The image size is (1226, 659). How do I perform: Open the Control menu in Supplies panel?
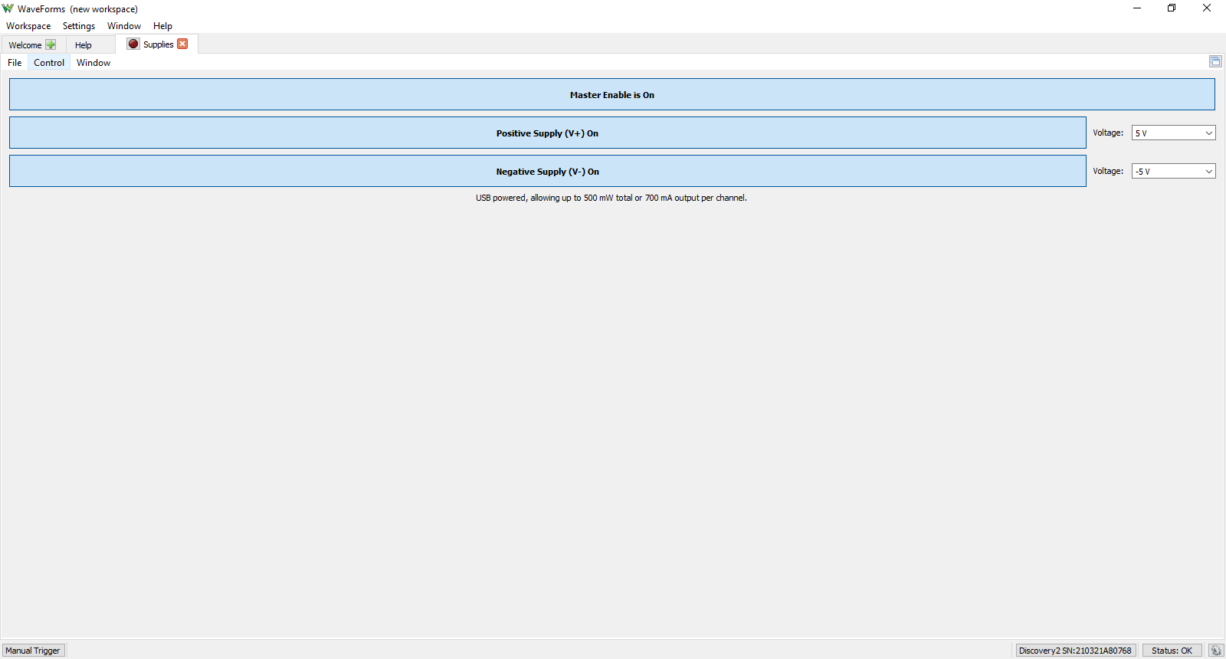49,63
